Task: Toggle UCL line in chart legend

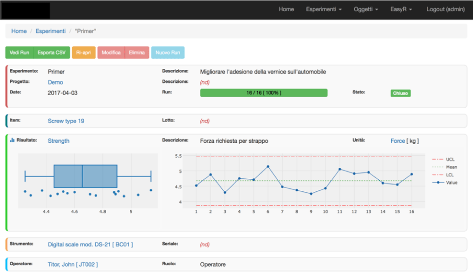Action: pyautogui.click(x=450, y=159)
